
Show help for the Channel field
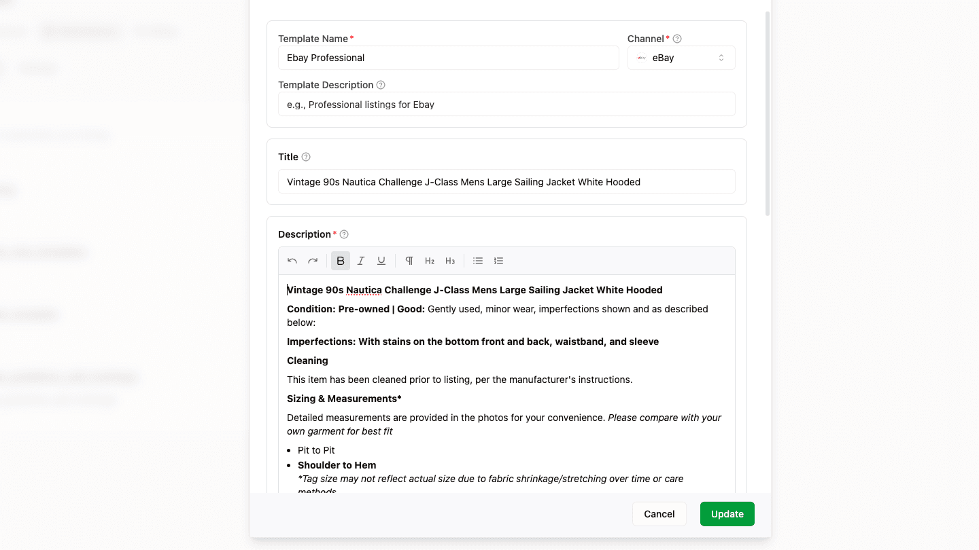pos(677,39)
